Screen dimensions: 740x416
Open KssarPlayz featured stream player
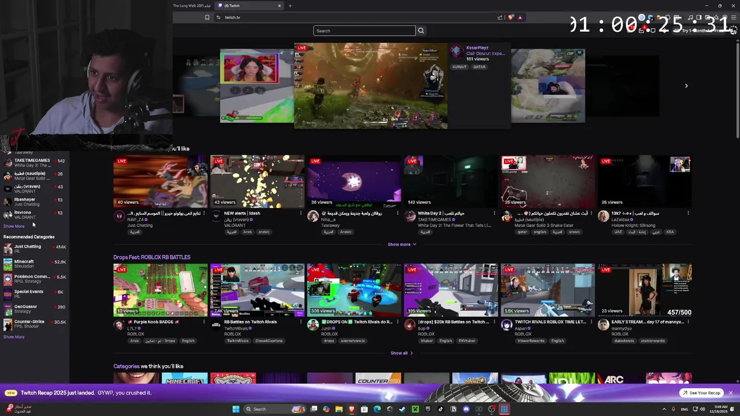371,86
